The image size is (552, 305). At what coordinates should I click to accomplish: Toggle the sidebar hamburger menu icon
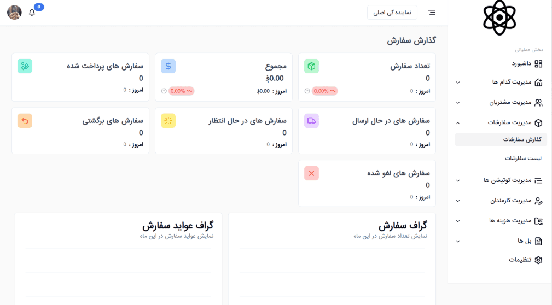pos(432,12)
